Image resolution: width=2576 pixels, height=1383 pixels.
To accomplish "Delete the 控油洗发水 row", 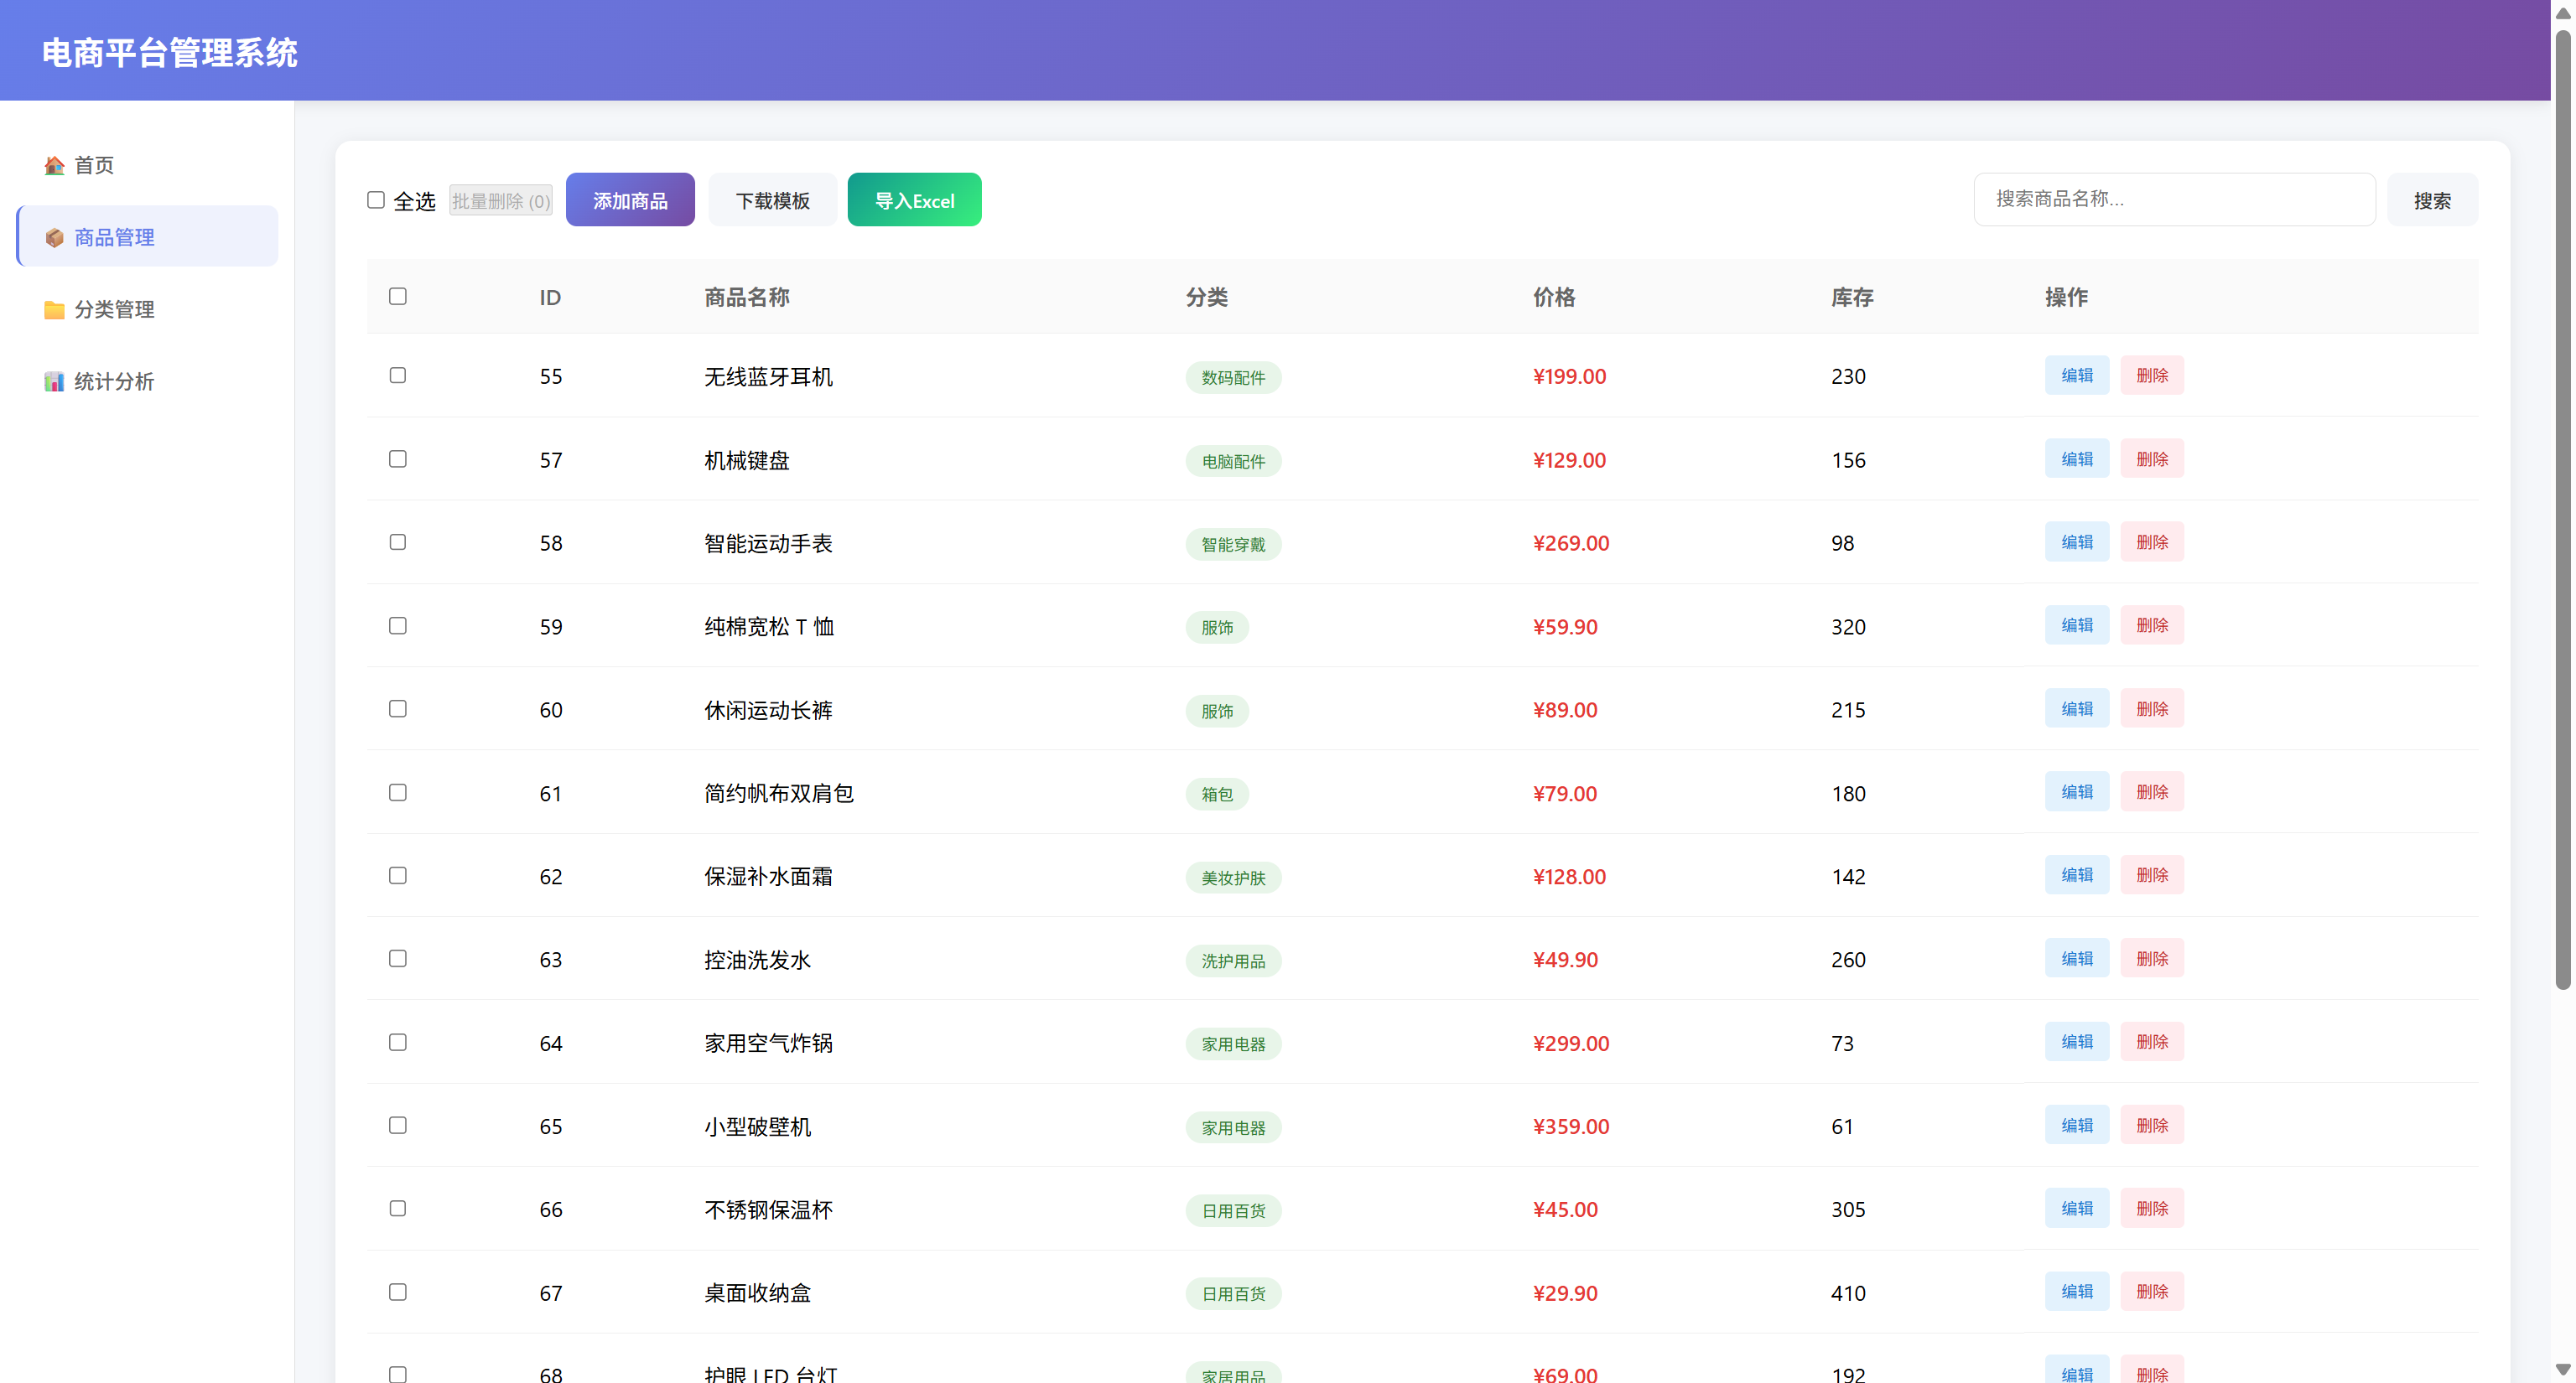I will point(2152,958).
